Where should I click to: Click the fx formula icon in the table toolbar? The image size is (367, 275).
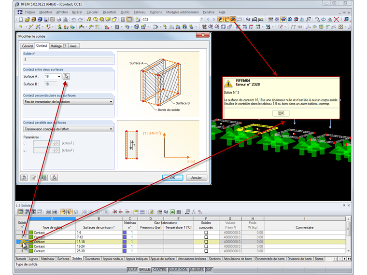194,212
